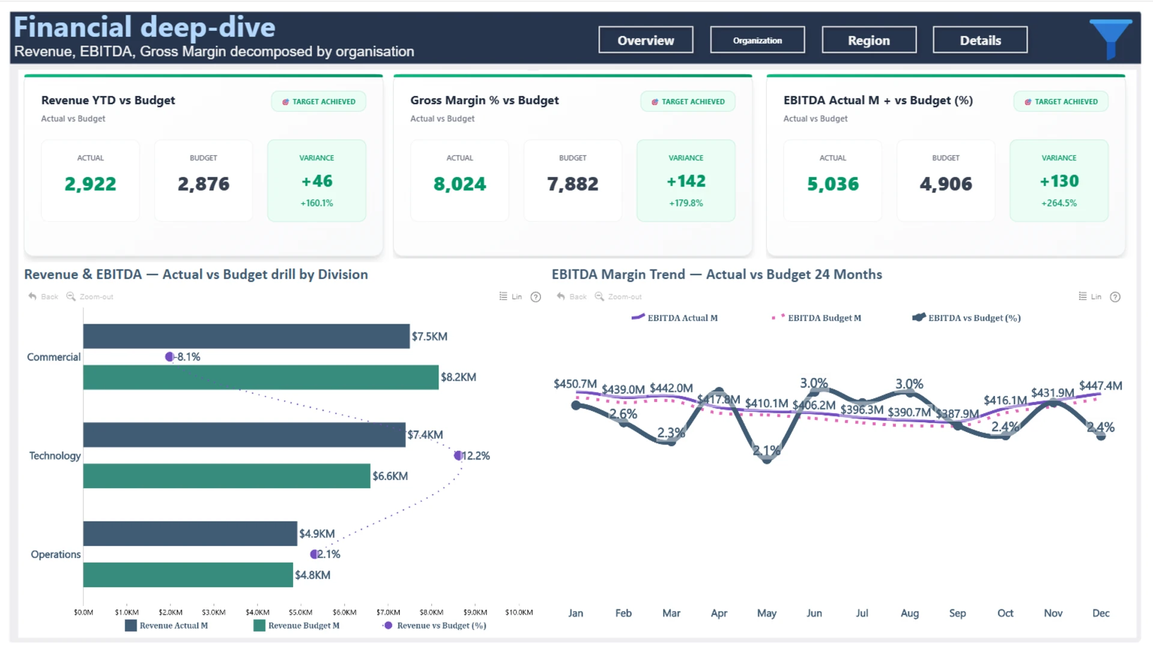Open the Details page button

tap(980, 40)
